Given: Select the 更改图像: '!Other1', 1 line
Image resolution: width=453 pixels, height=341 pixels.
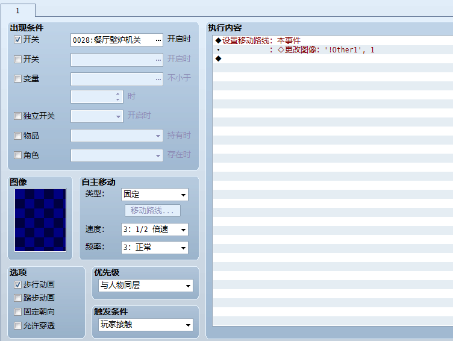Looking at the screenshot, I should coord(333,50).
